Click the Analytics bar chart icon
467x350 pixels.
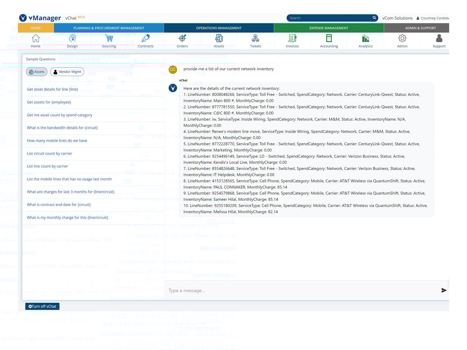[366, 41]
